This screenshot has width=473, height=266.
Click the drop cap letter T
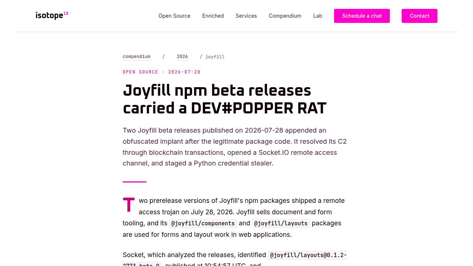click(x=129, y=205)
